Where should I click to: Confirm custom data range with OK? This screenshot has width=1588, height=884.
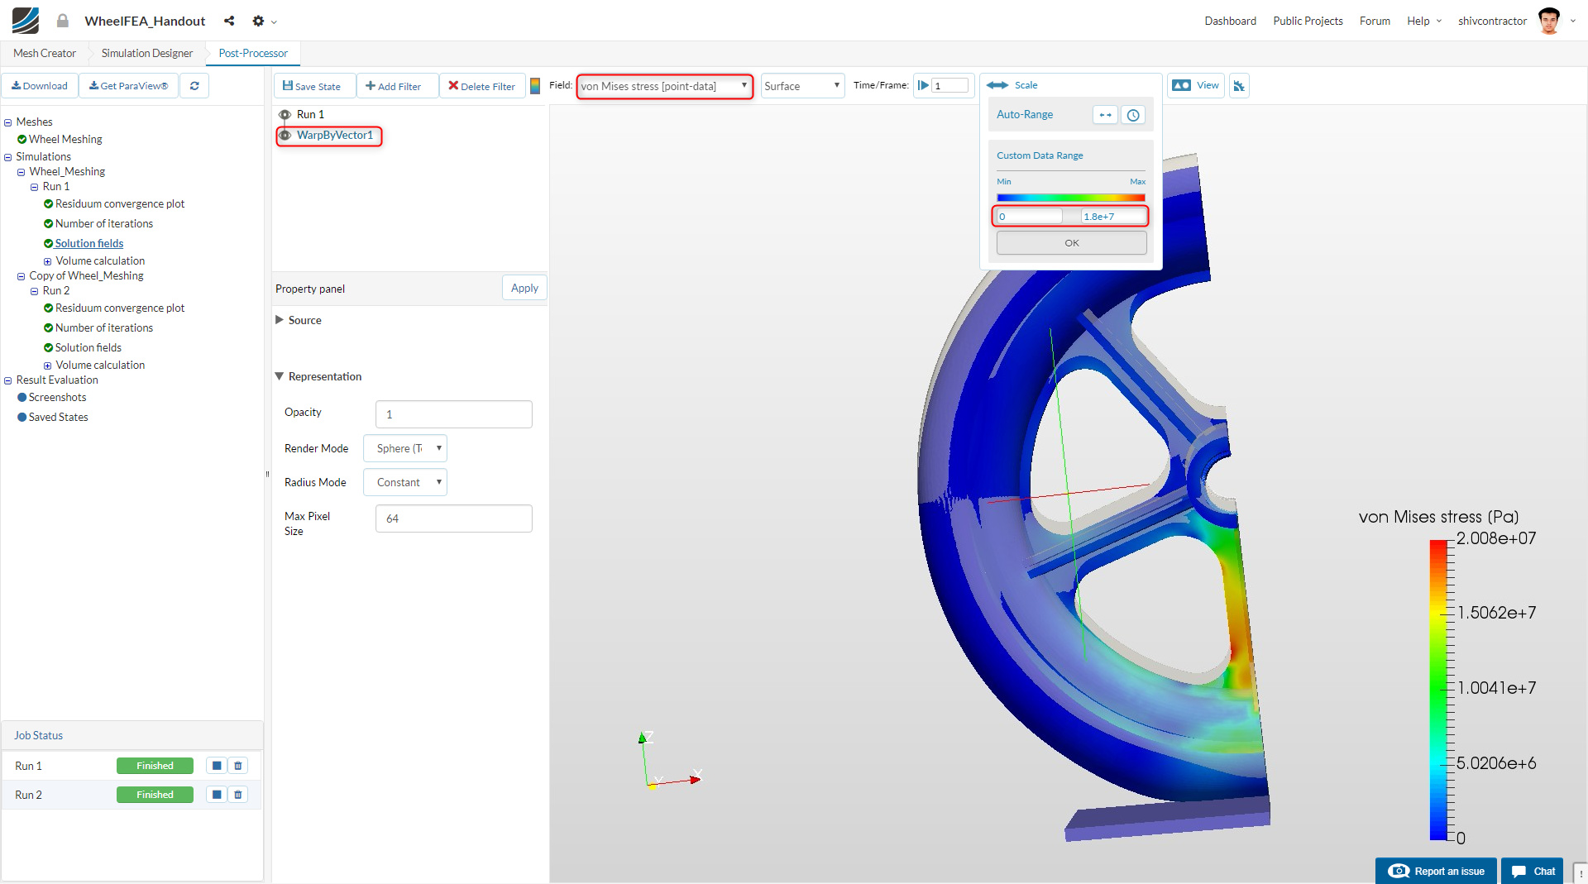pyautogui.click(x=1072, y=243)
